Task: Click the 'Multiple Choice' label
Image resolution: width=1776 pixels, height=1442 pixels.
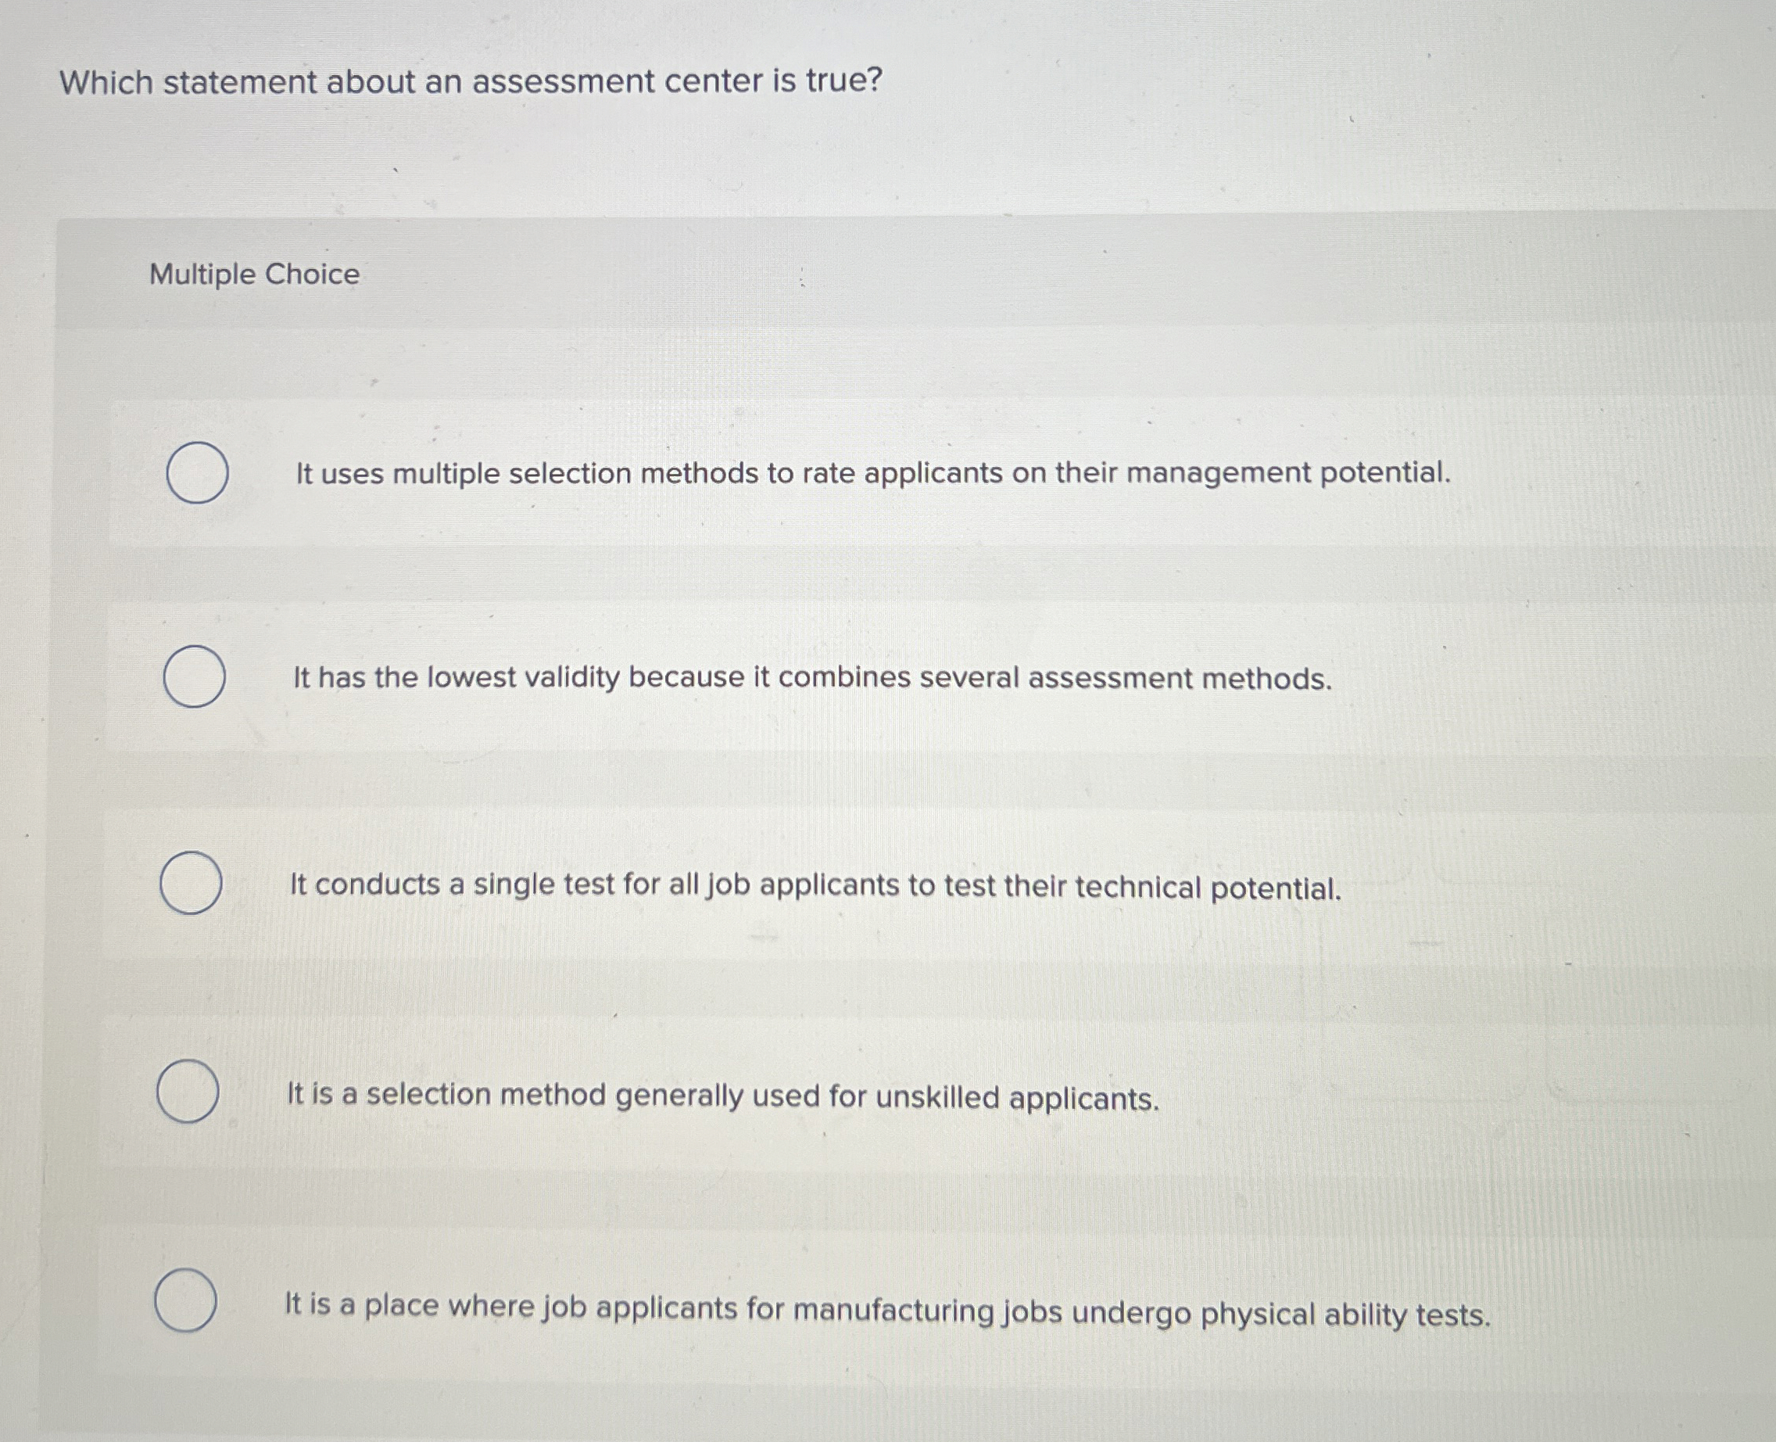Action: point(253,274)
